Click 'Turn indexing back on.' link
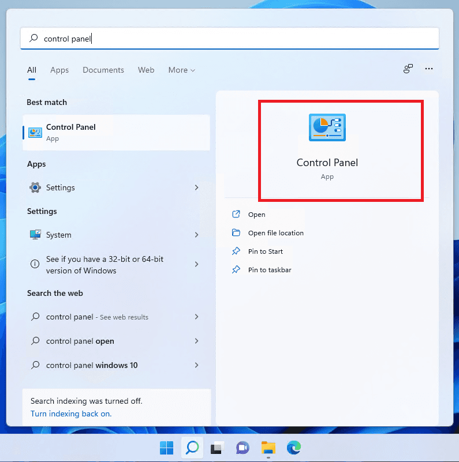The image size is (459, 462). 71,414
